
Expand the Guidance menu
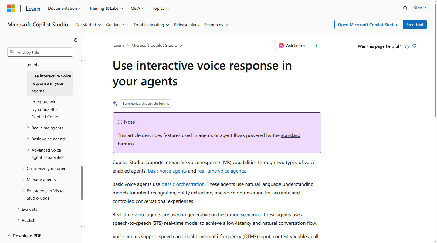[x=117, y=25]
